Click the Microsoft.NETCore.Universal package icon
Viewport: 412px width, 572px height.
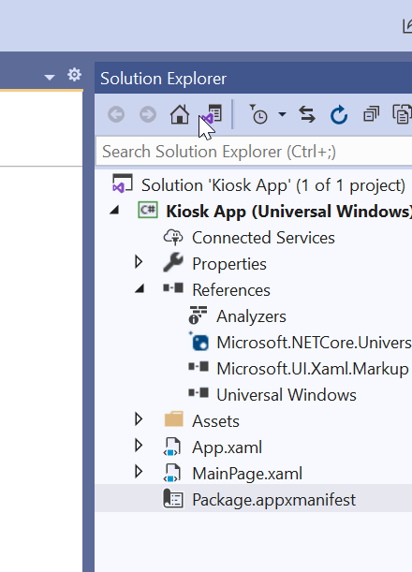199,342
